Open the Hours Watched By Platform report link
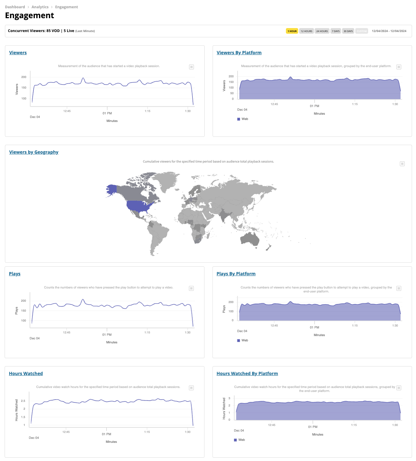Screen dimensions: 416x461 pos(247,373)
